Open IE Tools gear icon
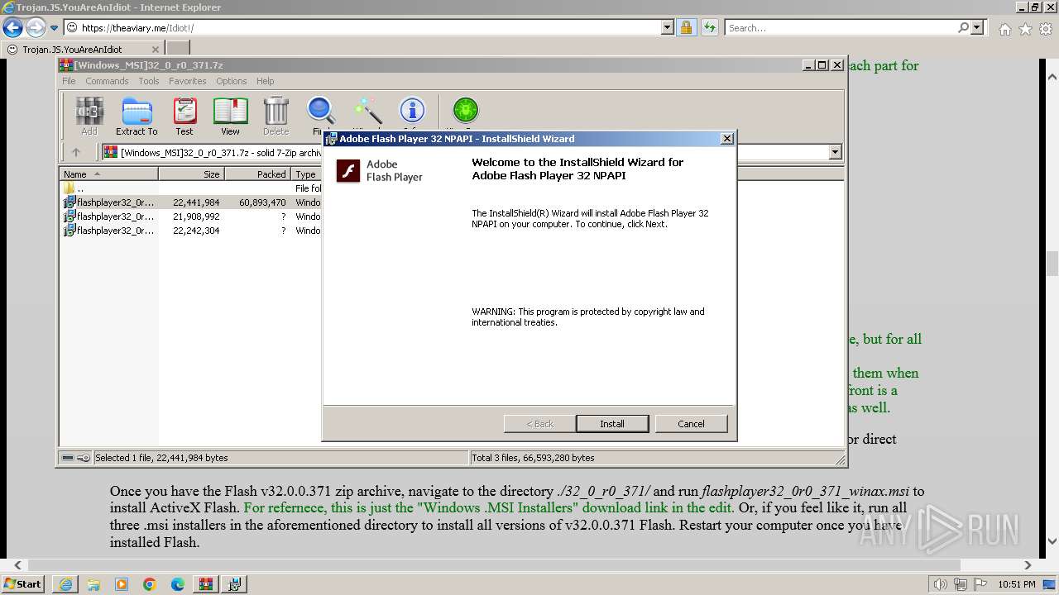The width and height of the screenshot is (1059, 595). tap(1045, 29)
